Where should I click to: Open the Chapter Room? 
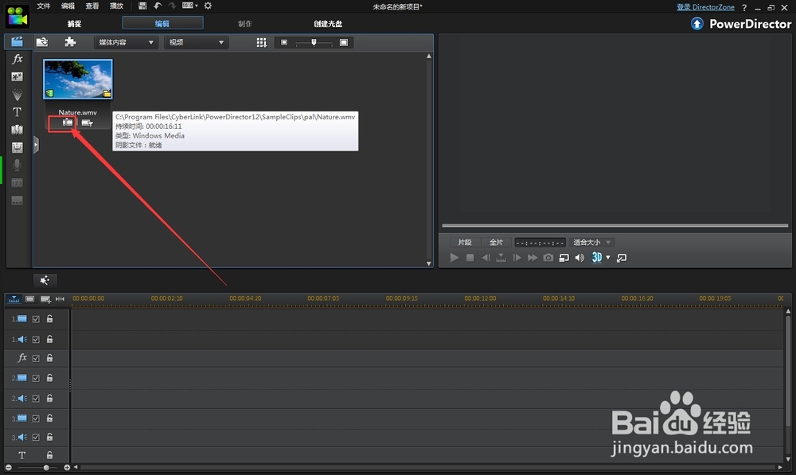pyautogui.click(x=18, y=183)
